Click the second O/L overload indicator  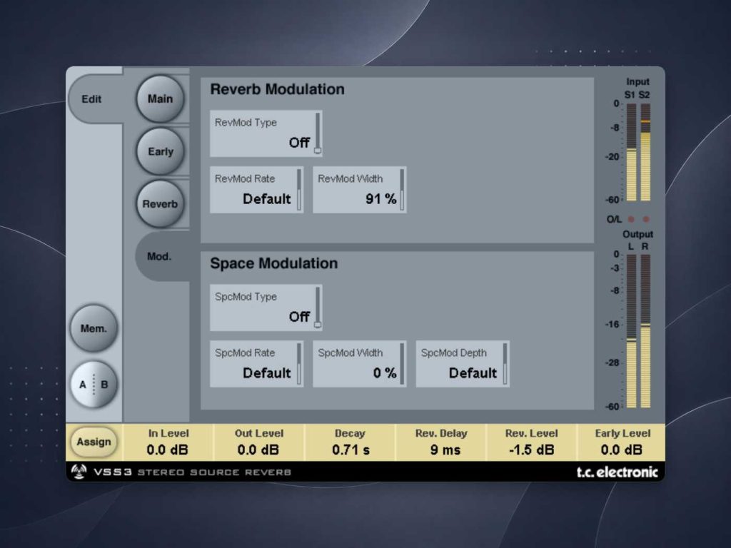point(645,219)
